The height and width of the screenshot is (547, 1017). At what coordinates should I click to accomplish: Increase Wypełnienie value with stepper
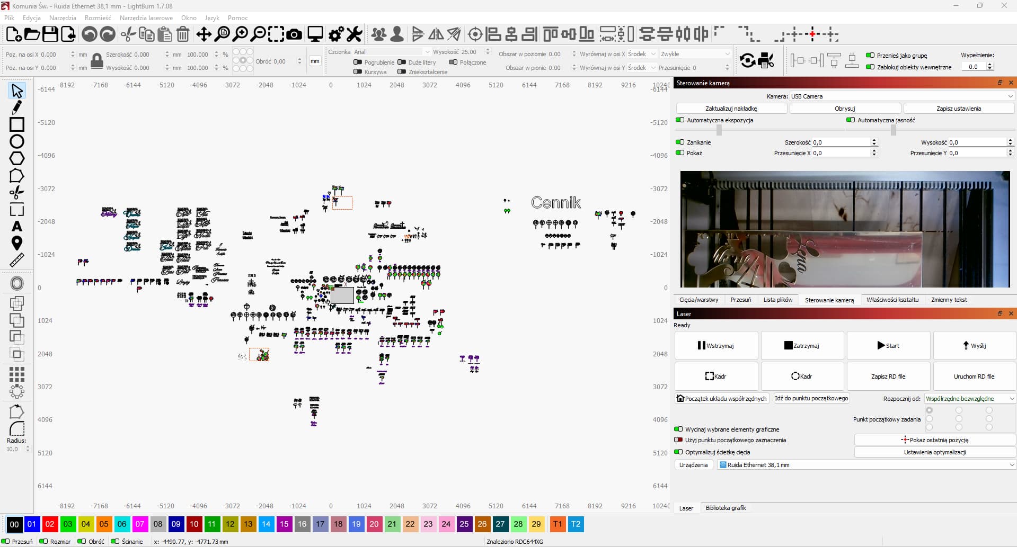[x=989, y=65]
